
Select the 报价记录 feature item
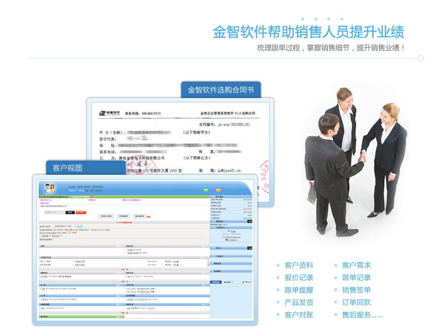[299, 278]
